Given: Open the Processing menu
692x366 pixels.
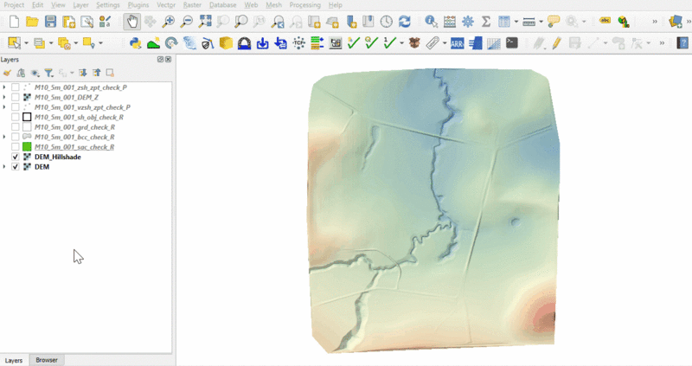Looking at the screenshot, I should [304, 5].
